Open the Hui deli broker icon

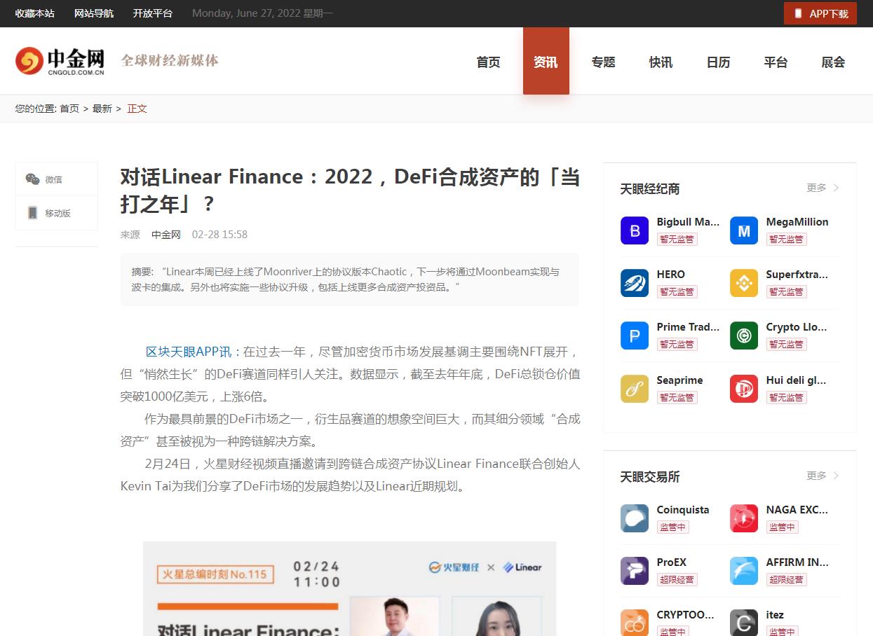(x=744, y=389)
